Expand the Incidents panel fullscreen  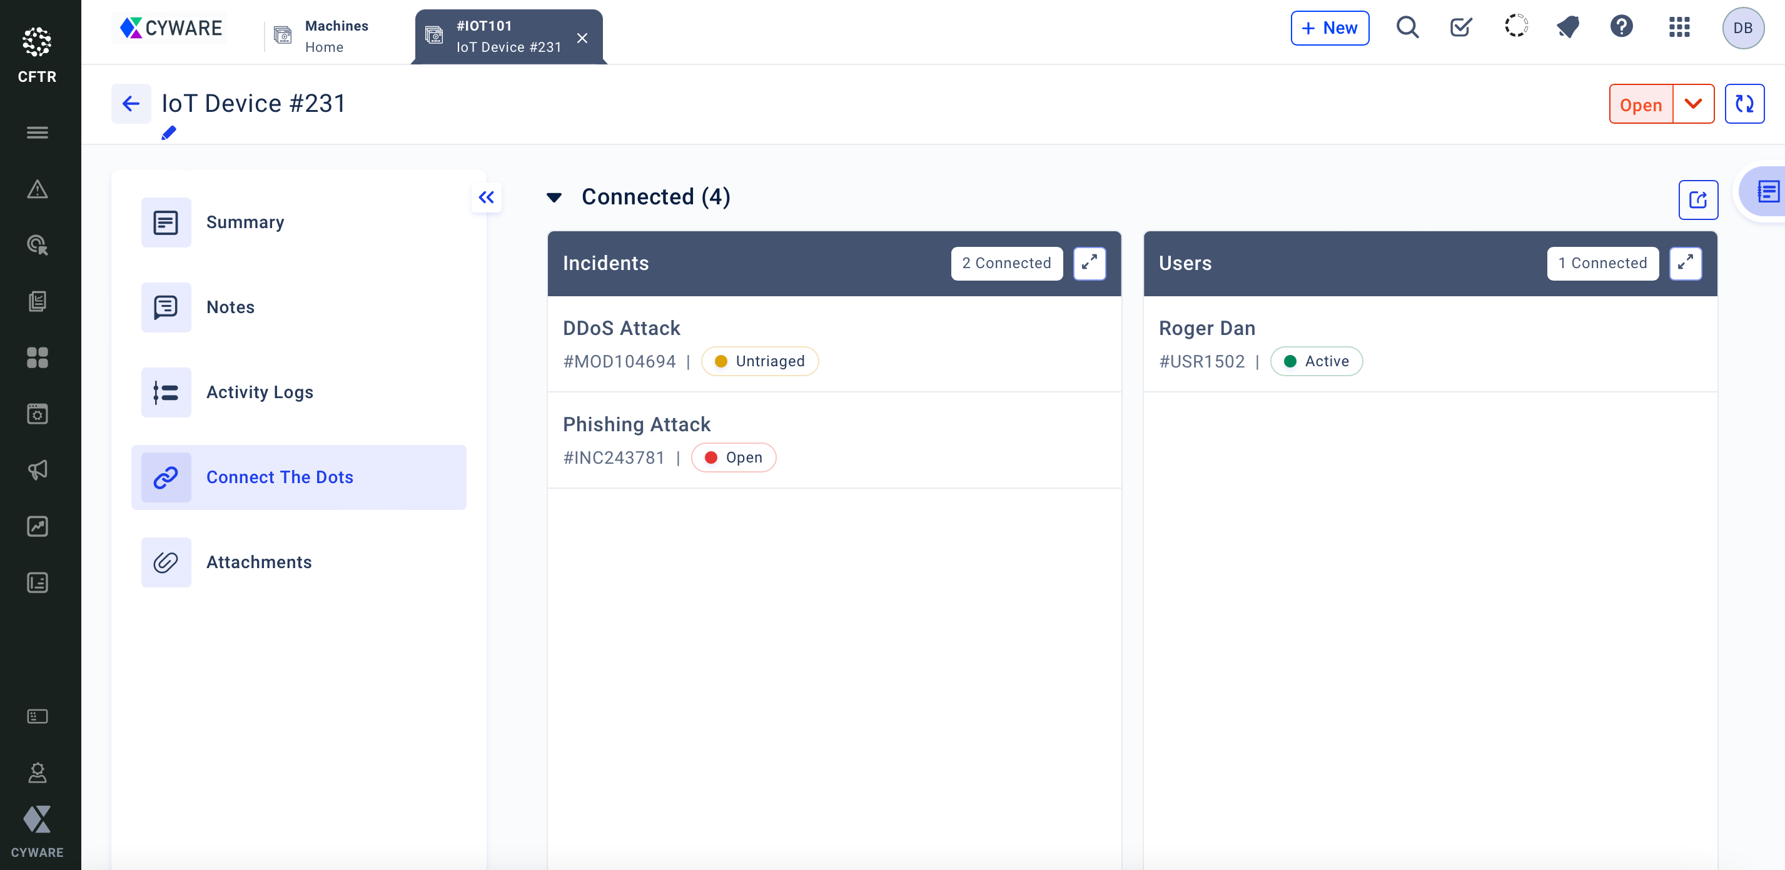pos(1090,263)
